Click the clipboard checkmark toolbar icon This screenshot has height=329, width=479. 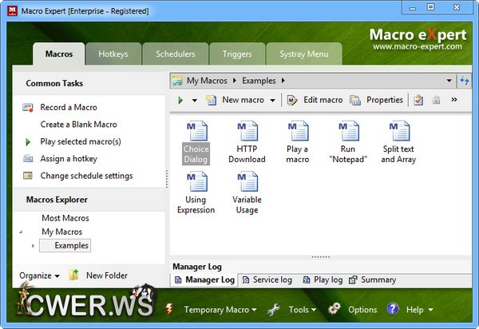(x=418, y=100)
